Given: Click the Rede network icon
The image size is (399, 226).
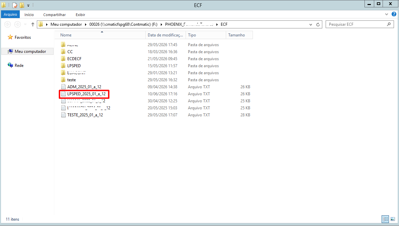Looking at the screenshot, I should (10, 65).
